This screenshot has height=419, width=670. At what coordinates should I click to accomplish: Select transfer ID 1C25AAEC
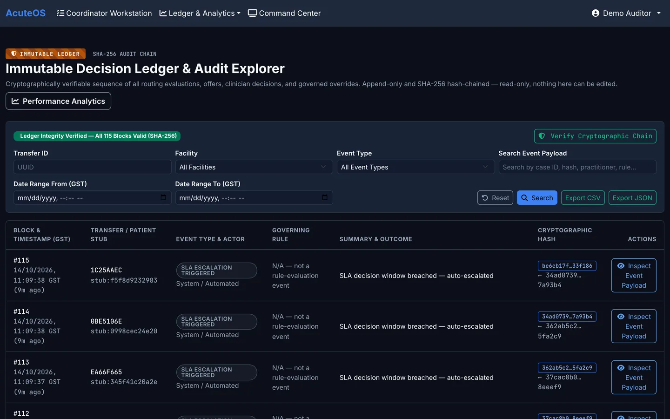pos(106,270)
